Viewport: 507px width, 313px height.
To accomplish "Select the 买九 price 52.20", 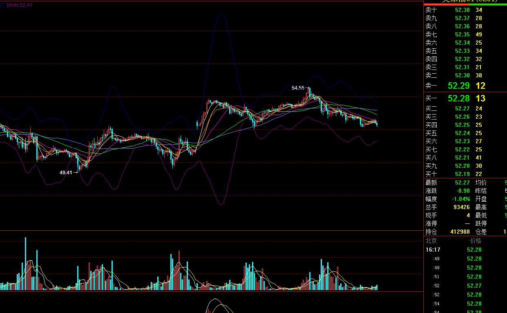I will click(462, 166).
